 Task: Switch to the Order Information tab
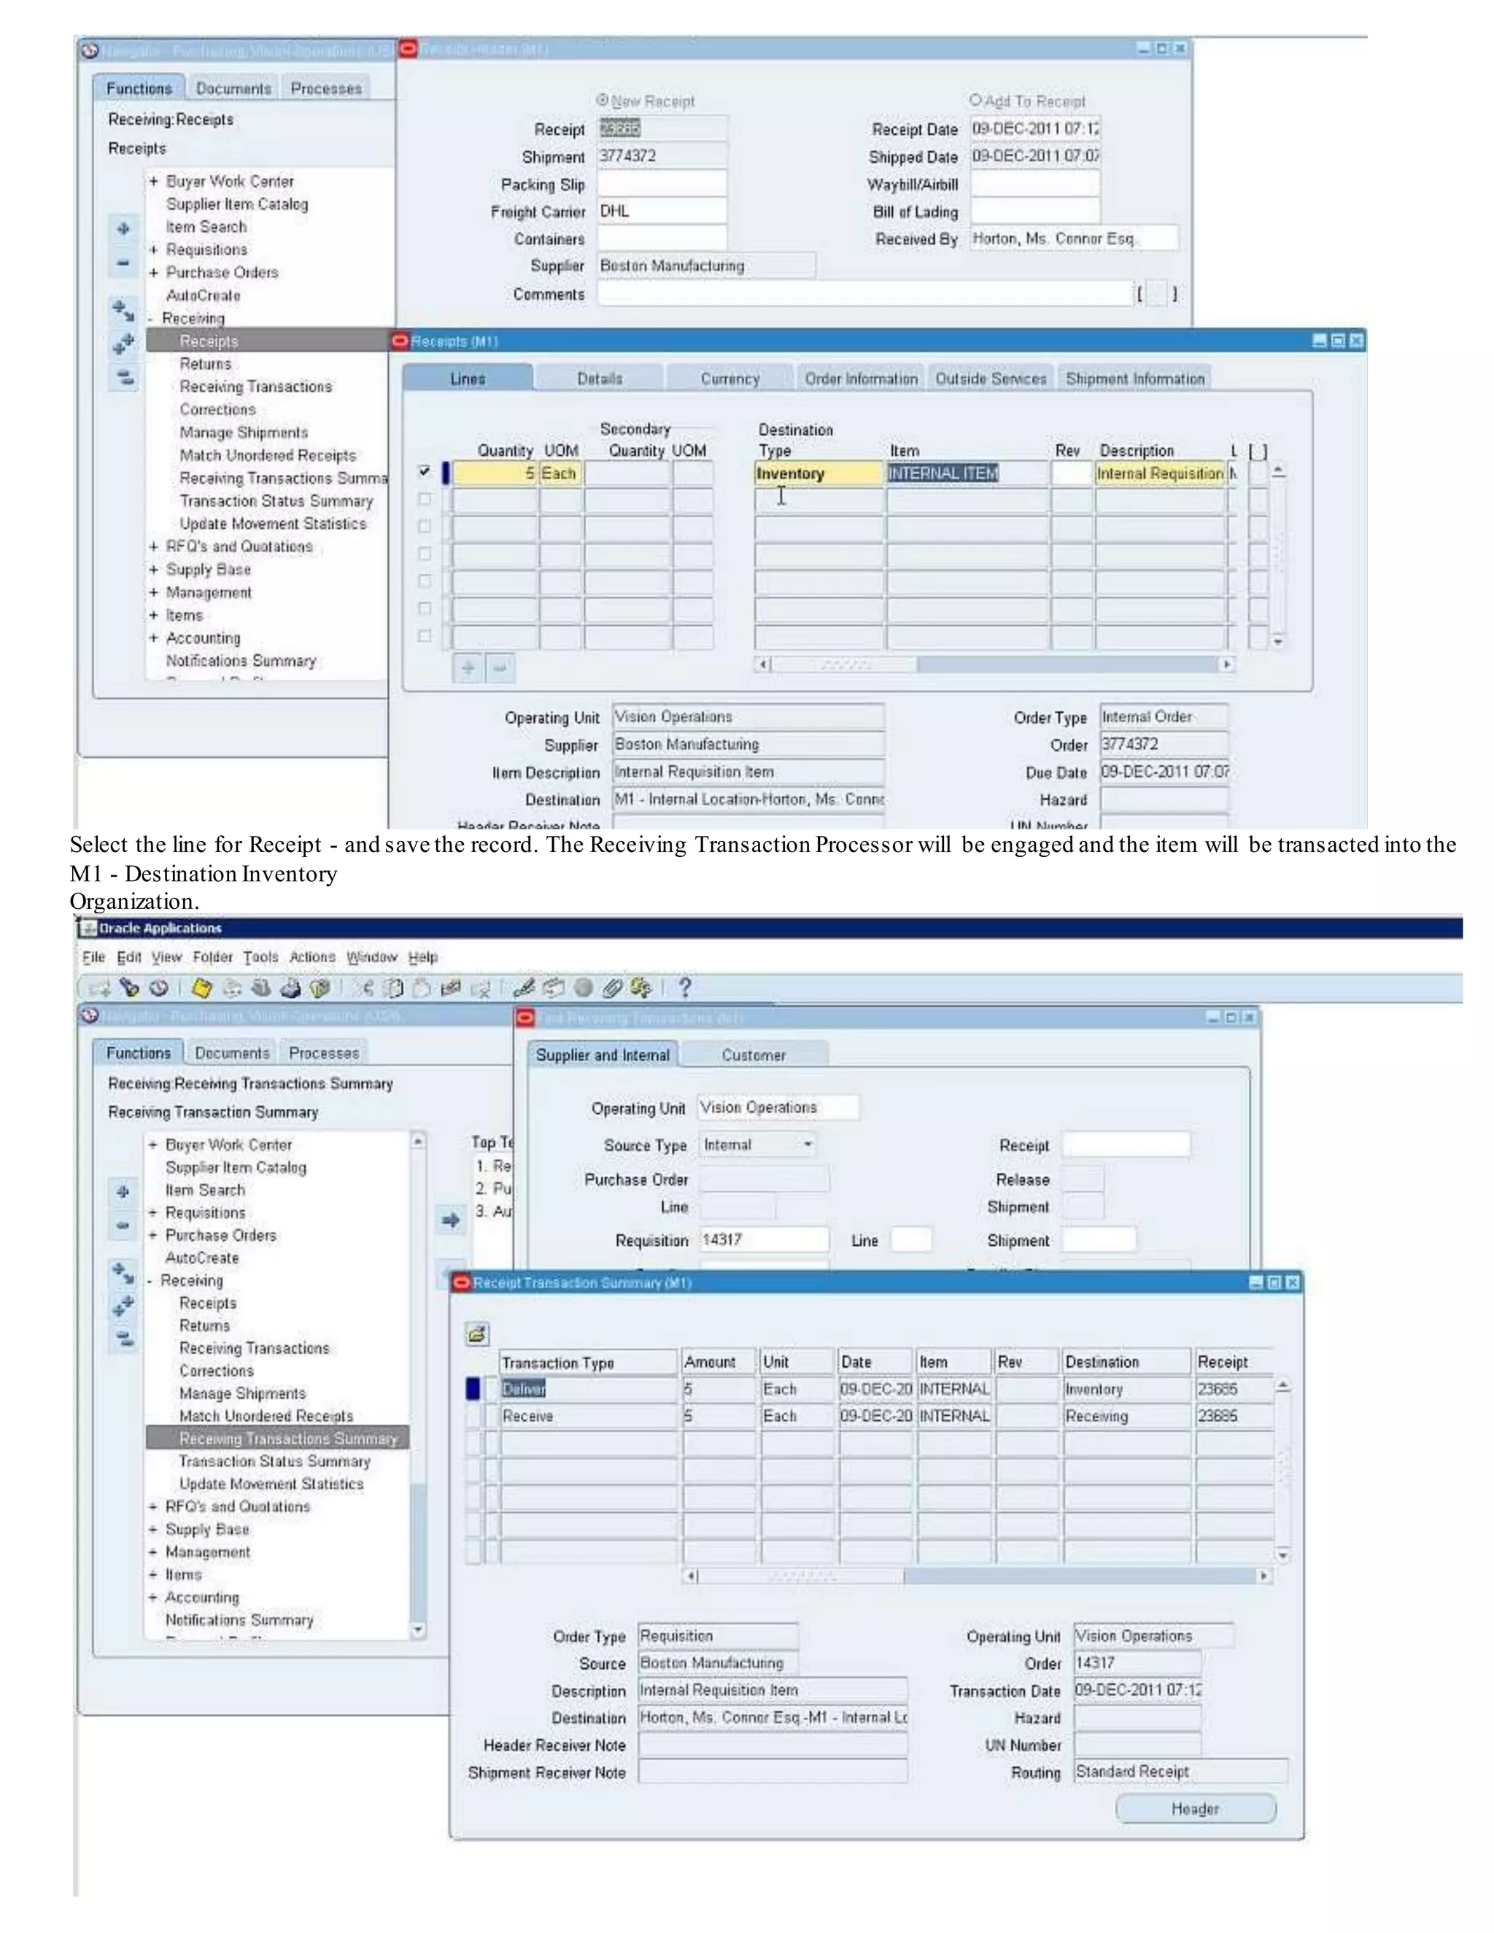[862, 379]
